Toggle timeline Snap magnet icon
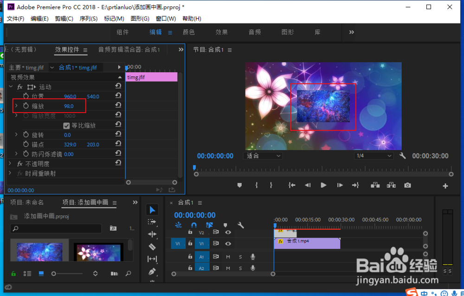This screenshot has height=296, width=464. pyautogui.click(x=194, y=225)
